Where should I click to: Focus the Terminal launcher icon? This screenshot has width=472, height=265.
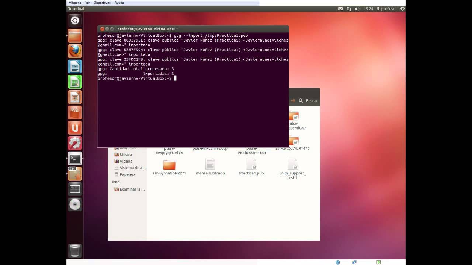click(75, 158)
